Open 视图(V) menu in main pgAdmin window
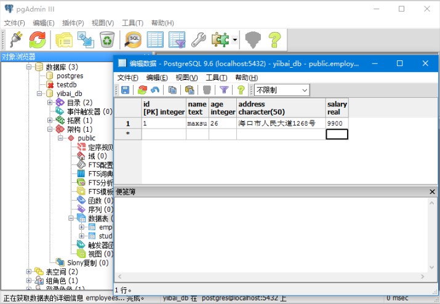The height and width of the screenshot is (304, 440). 103,23
